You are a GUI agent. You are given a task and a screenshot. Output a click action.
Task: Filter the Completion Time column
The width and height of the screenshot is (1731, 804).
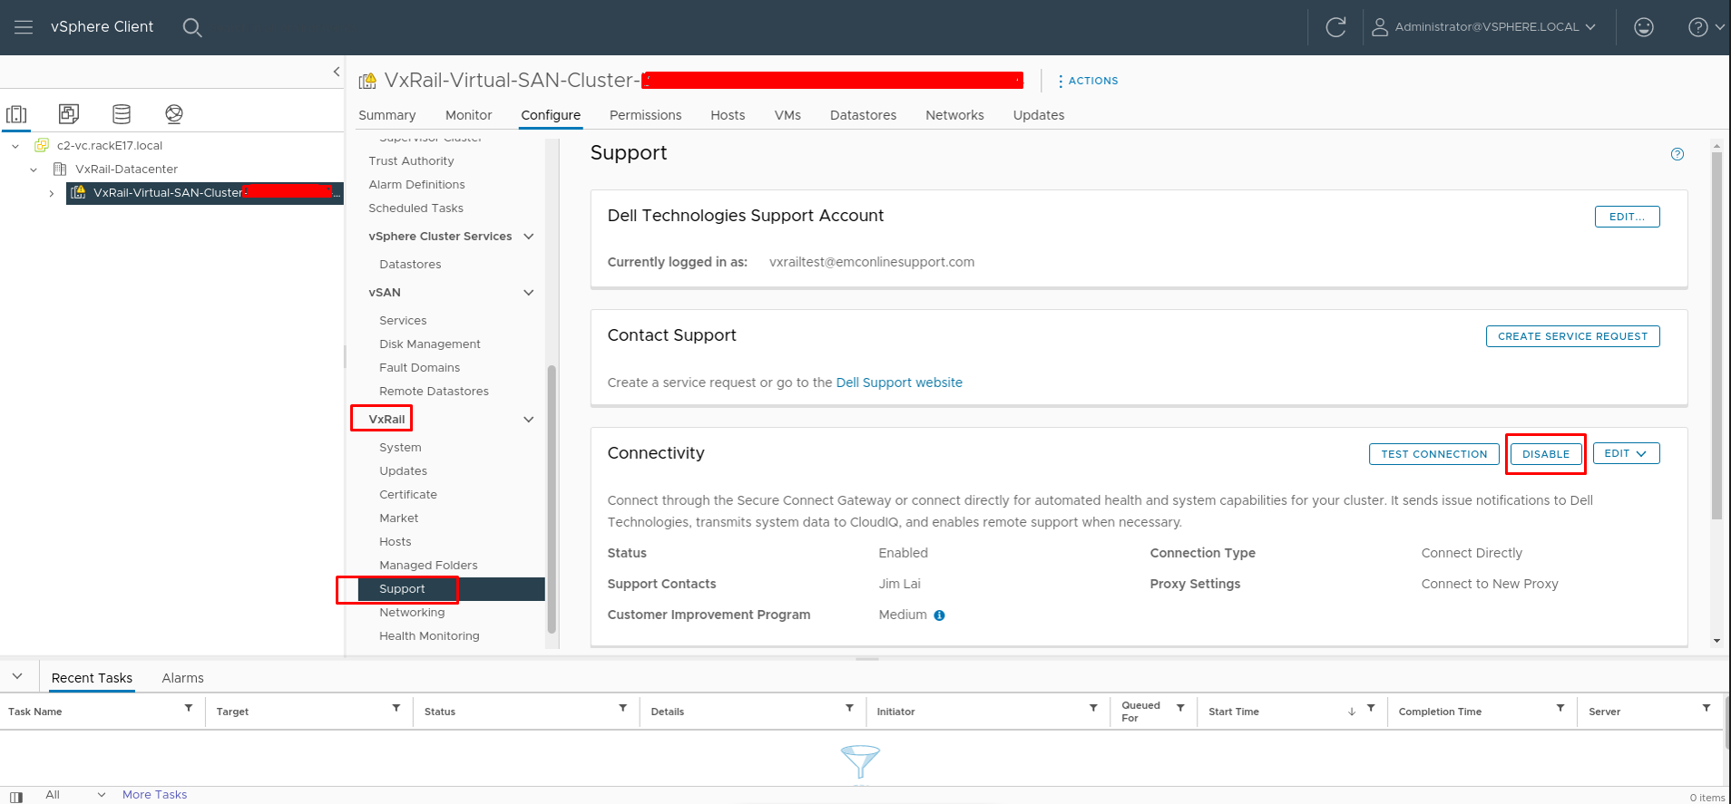coord(1560,708)
